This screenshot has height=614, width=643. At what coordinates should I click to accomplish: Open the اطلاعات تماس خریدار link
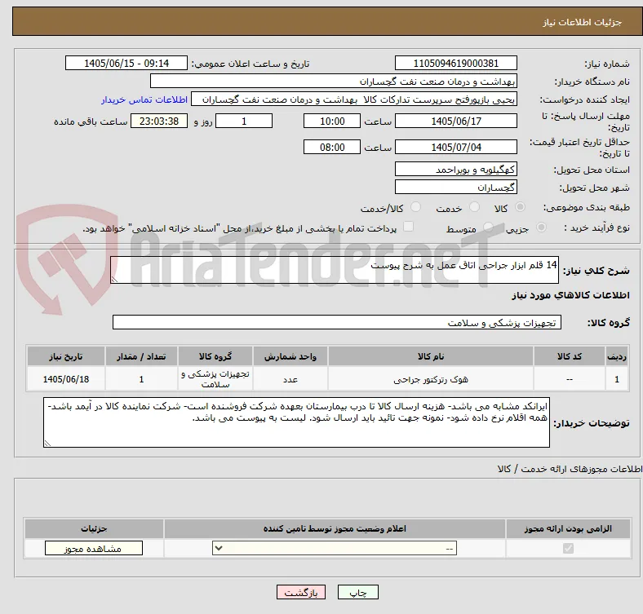pyautogui.click(x=144, y=99)
